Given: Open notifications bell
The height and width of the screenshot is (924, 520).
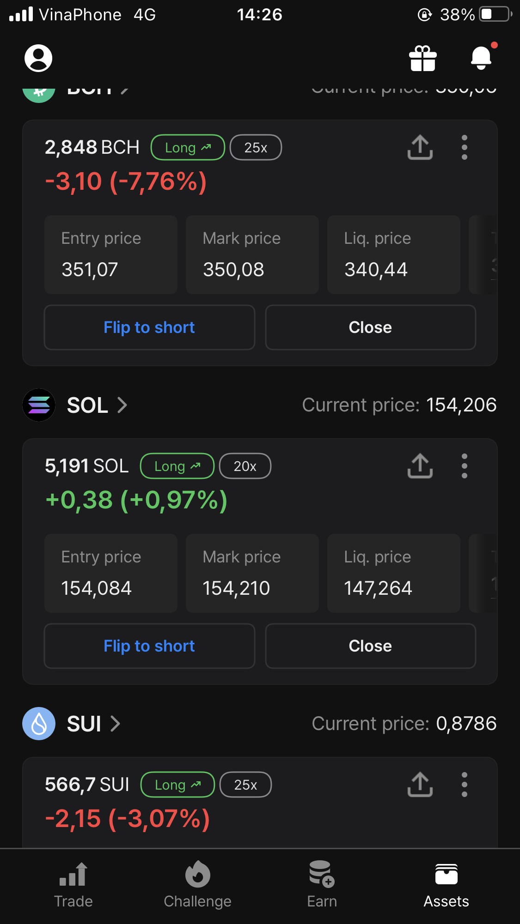Looking at the screenshot, I should tap(481, 58).
